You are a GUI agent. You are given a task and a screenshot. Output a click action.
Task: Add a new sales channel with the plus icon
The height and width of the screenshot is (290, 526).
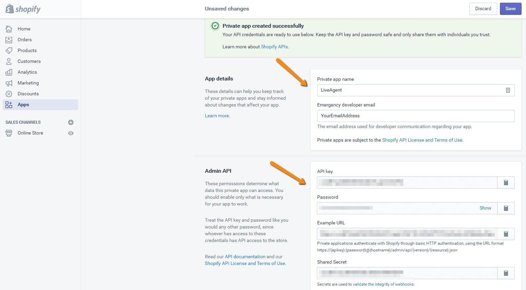tap(71, 122)
